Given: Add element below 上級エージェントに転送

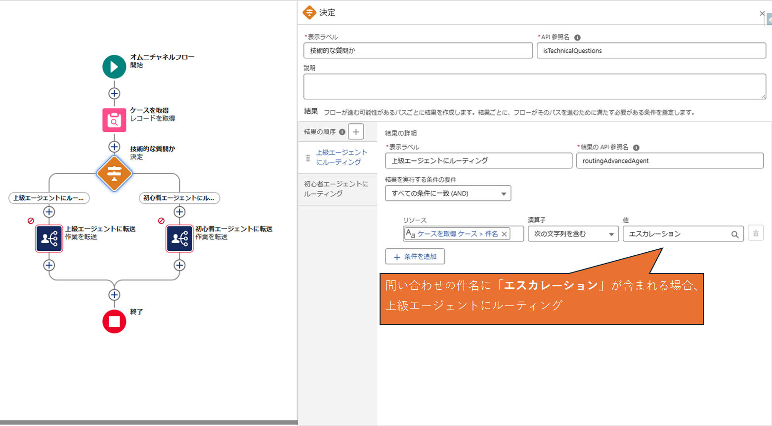Looking at the screenshot, I should pos(49,265).
